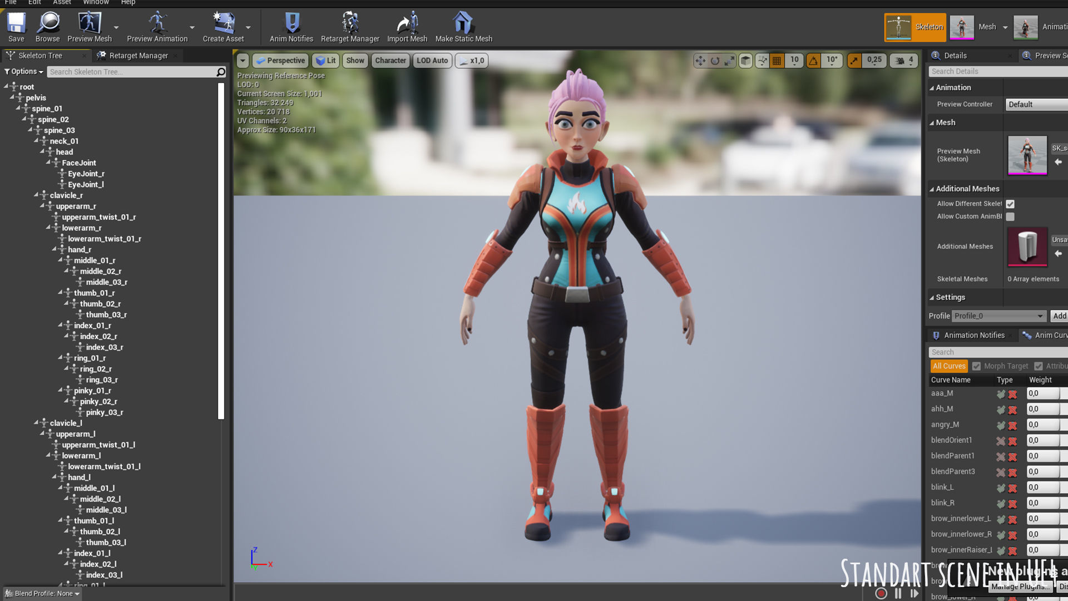
Task: Click the coordinate system cube icon
Action: (x=746, y=60)
